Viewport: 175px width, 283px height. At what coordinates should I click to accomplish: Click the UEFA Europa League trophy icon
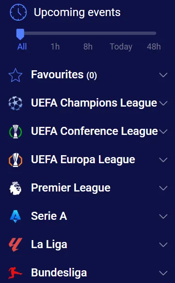(15, 160)
